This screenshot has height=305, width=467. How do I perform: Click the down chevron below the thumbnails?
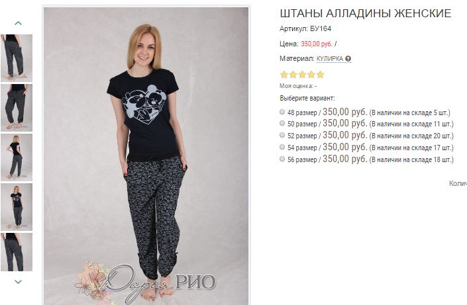pos(18,281)
